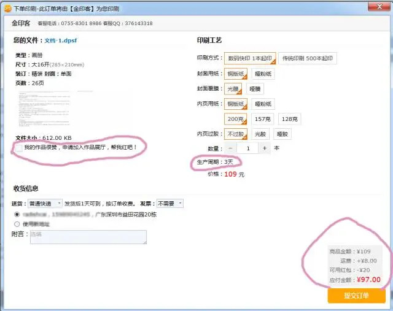
Task: Select 哑胶 inner page coating
Action: point(282,134)
